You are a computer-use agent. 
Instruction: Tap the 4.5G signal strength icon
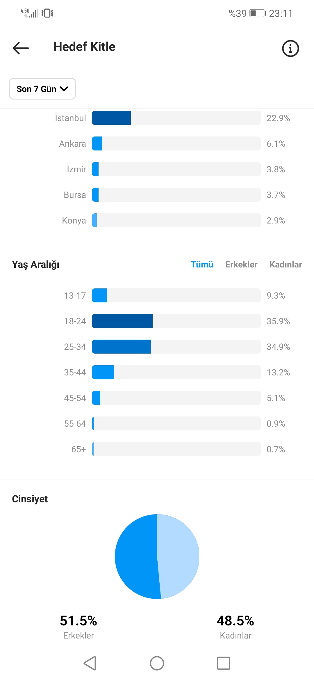click(29, 13)
